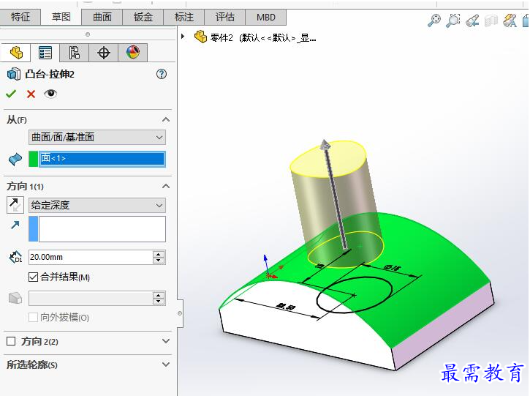
Task: Click the 20.00mm depth input field
Action: coord(91,257)
